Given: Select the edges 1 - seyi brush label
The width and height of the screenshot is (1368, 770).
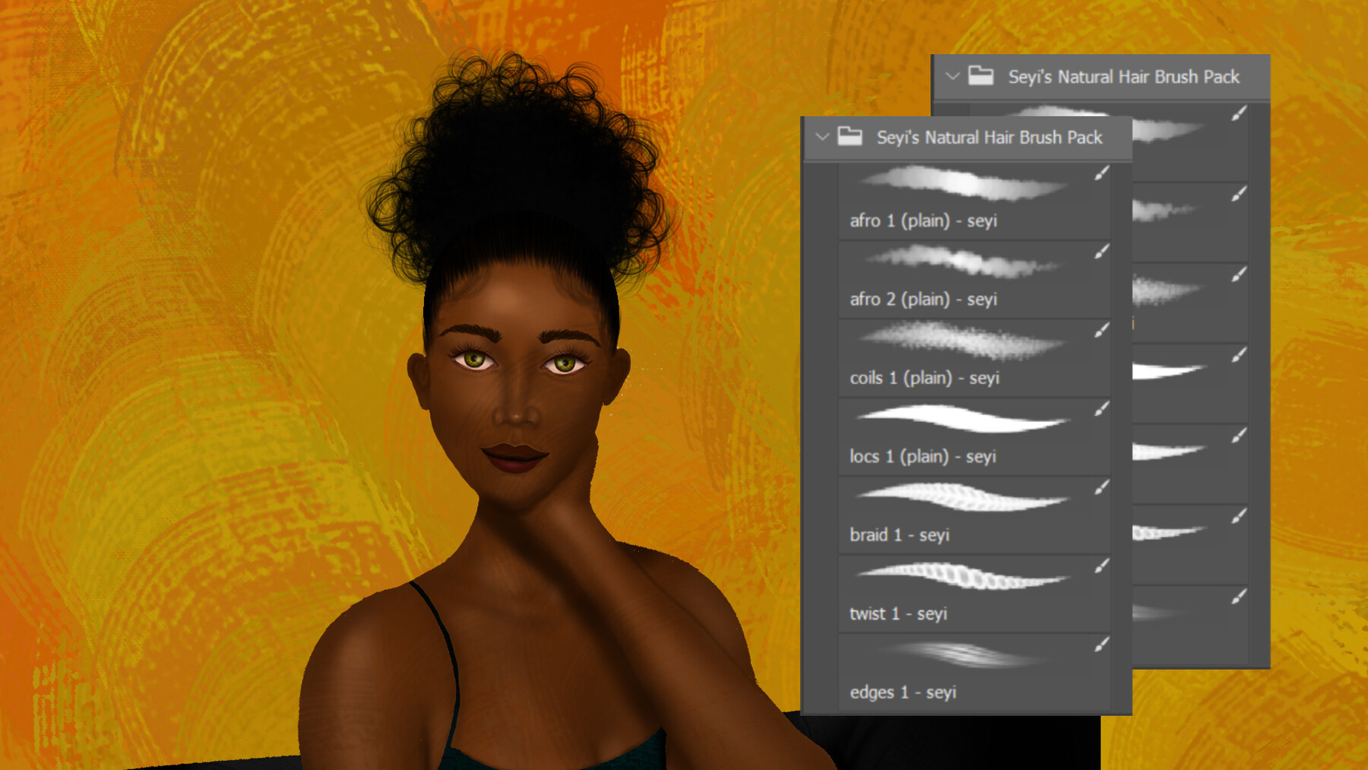Looking at the screenshot, I should click(903, 692).
